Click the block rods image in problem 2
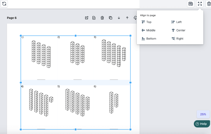211x134 pixels. [78, 53]
